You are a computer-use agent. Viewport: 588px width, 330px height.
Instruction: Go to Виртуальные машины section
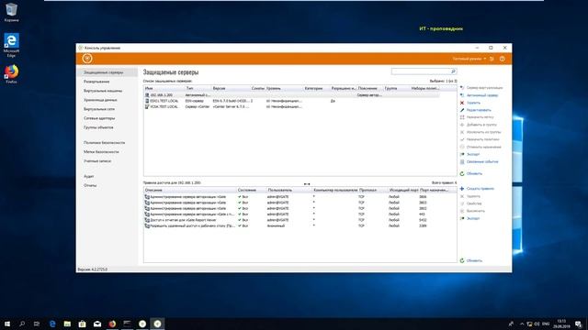[x=103, y=91]
